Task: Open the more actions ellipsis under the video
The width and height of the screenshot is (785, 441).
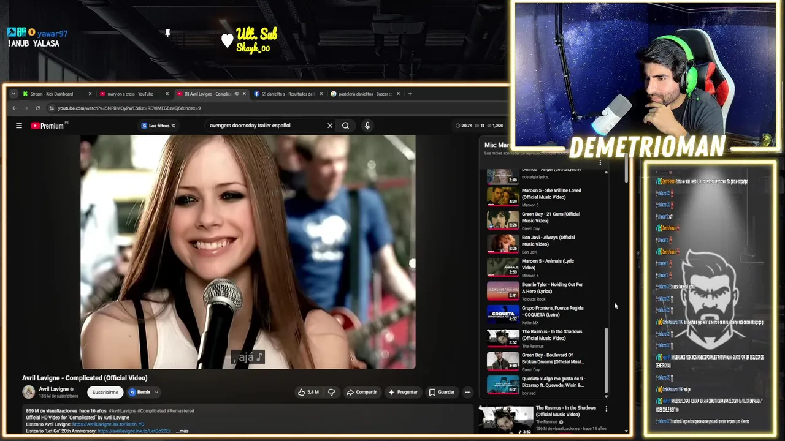Action: (467, 392)
